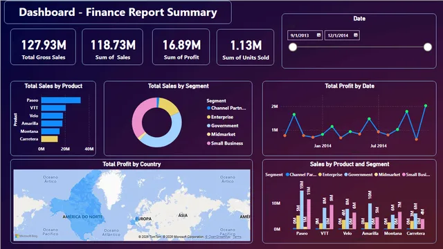The width and height of the screenshot is (443, 249).
Task: Click the Total Profit by Date chart title
Action: pos(350,86)
